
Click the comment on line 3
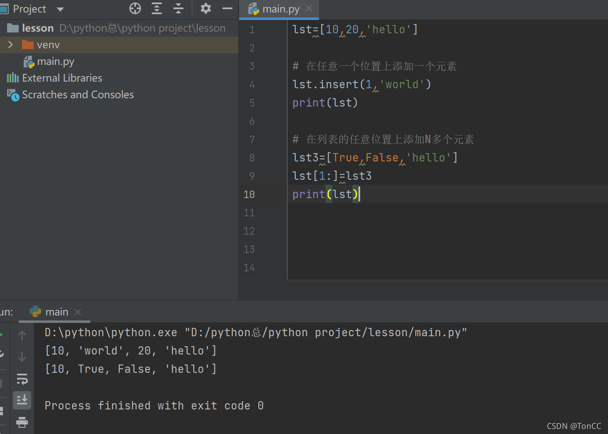(374, 66)
